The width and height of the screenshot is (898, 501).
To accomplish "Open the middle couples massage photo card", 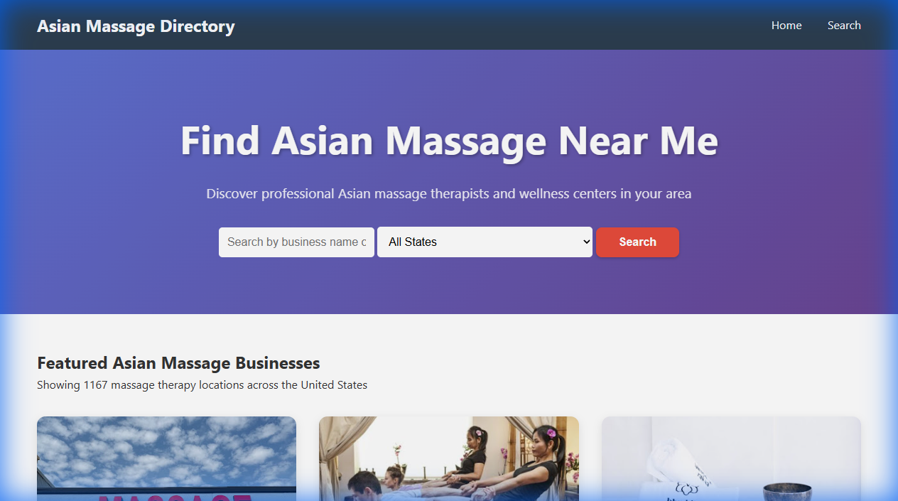I will click(448, 458).
